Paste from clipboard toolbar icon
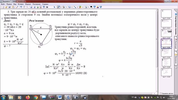Screen dimensions: 178x100 [13, 7]
